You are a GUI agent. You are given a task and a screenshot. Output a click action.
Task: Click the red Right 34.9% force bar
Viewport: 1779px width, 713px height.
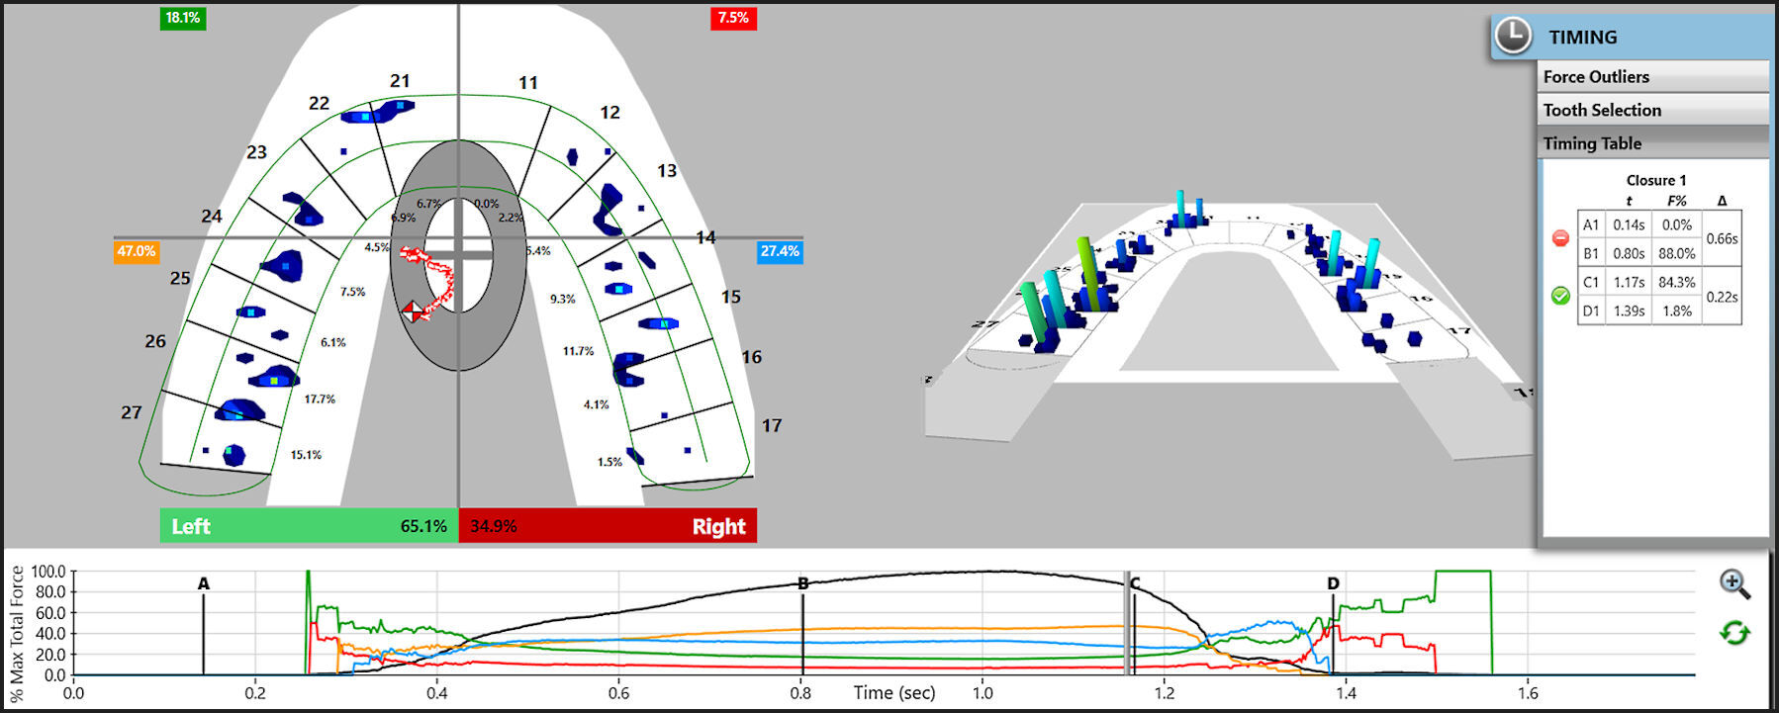(608, 525)
